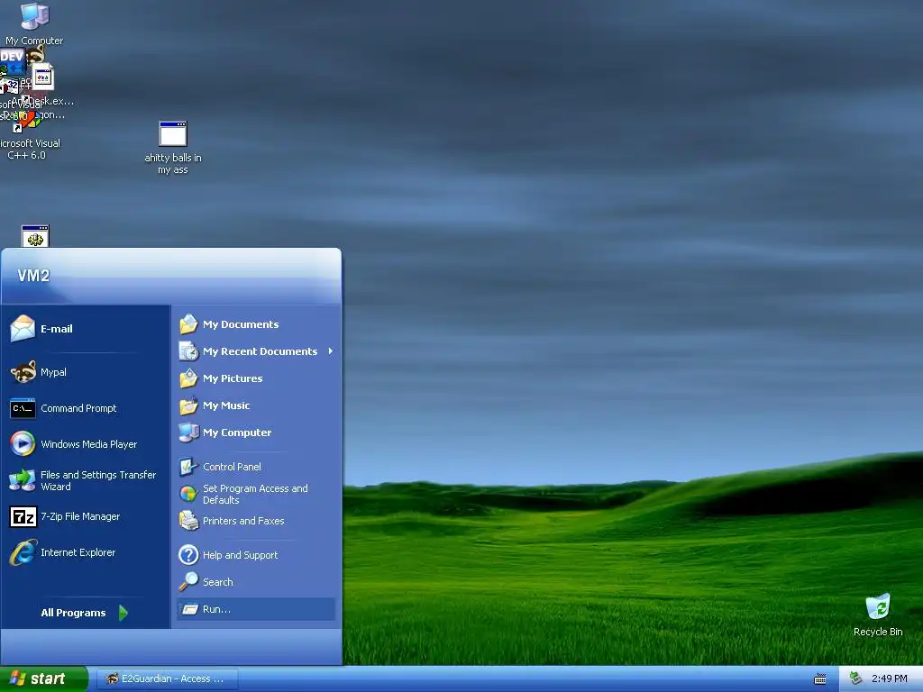Select the DEV desktop icon
The width and height of the screenshot is (923, 692).
coord(13,61)
